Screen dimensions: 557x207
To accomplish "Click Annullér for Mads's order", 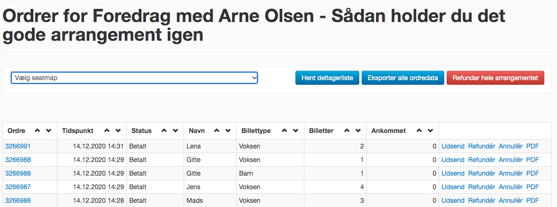I will 511,200.
